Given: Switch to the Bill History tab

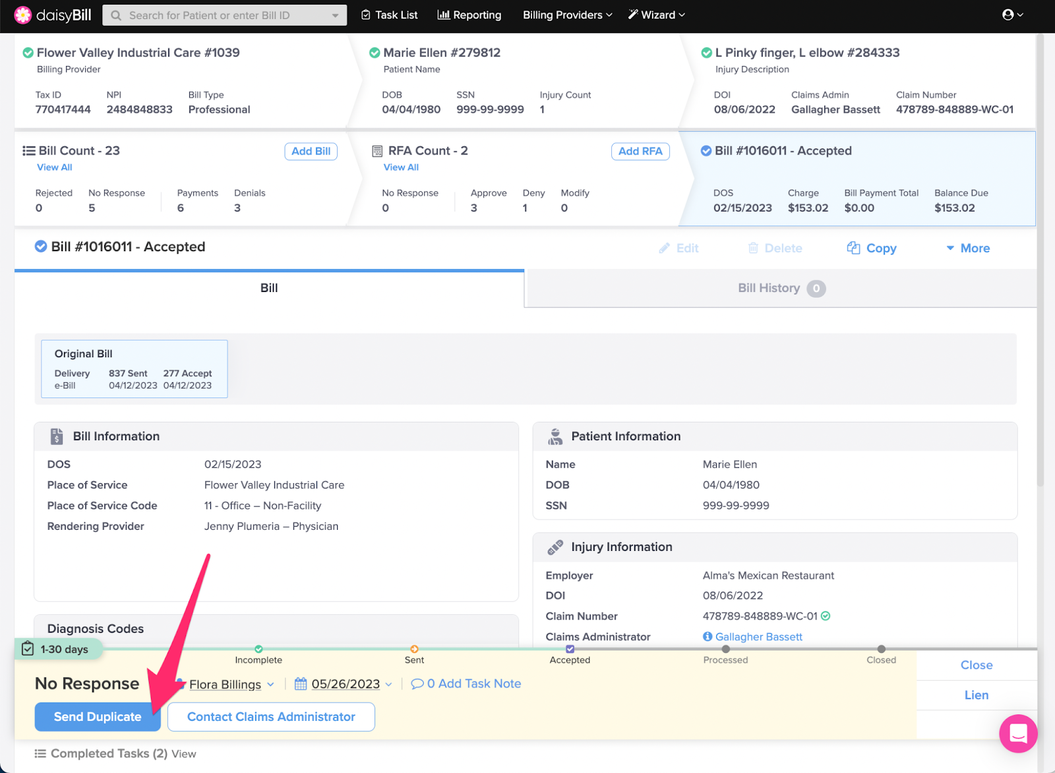Looking at the screenshot, I should pyautogui.click(x=781, y=288).
